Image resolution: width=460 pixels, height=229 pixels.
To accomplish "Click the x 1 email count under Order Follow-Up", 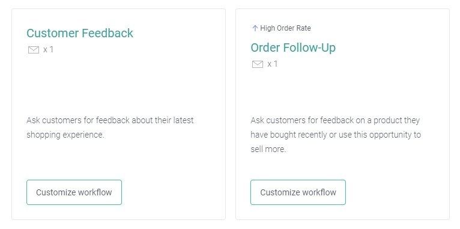I will pyautogui.click(x=273, y=64).
